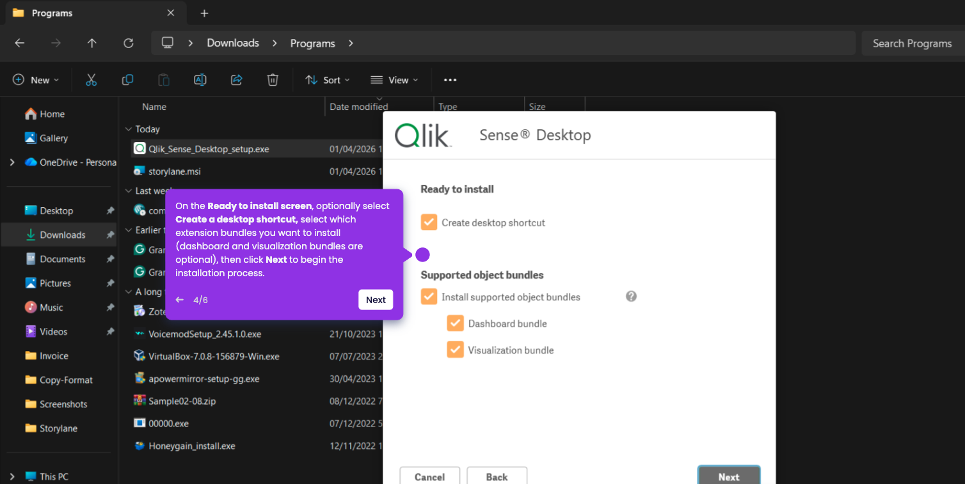Click the 00000.exe file icon

pyautogui.click(x=140, y=423)
